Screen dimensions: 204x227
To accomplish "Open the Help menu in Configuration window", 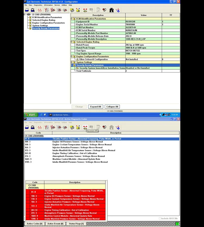I will [x=70, y=5].
